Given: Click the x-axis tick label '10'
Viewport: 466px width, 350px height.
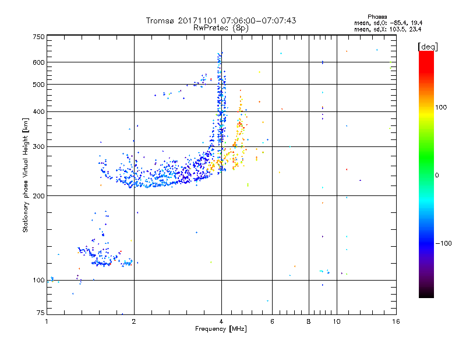Looking at the screenshot, I should (x=337, y=321).
